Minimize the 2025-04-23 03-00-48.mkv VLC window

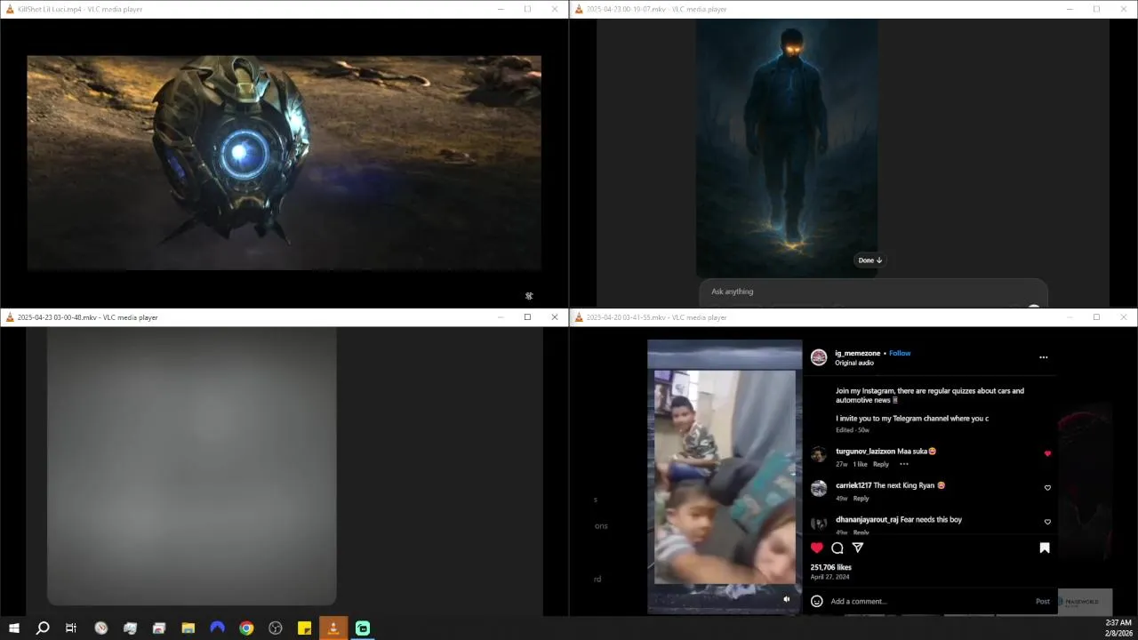(501, 317)
